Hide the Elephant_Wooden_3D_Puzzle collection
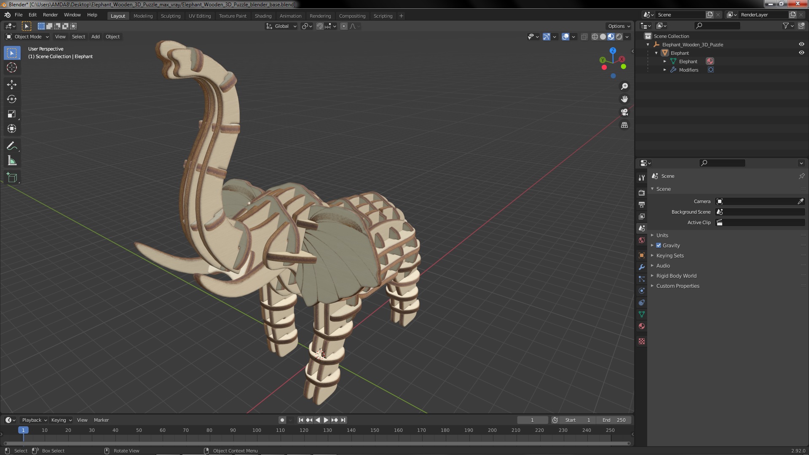 (801, 44)
